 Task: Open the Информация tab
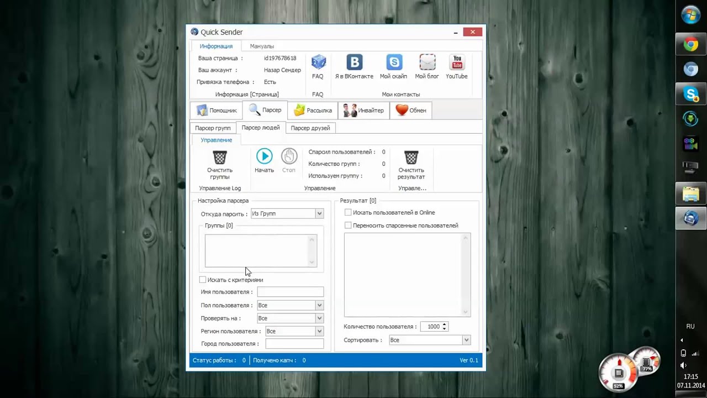(216, 46)
